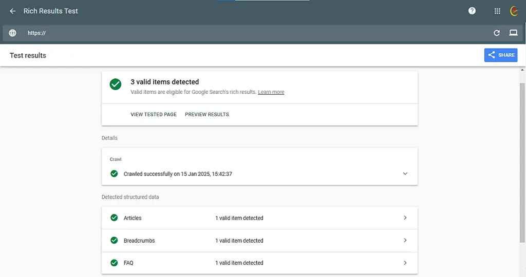Reload the test with refresh icon
The width and height of the screenshot is (526, 277).
coord(497,33)
